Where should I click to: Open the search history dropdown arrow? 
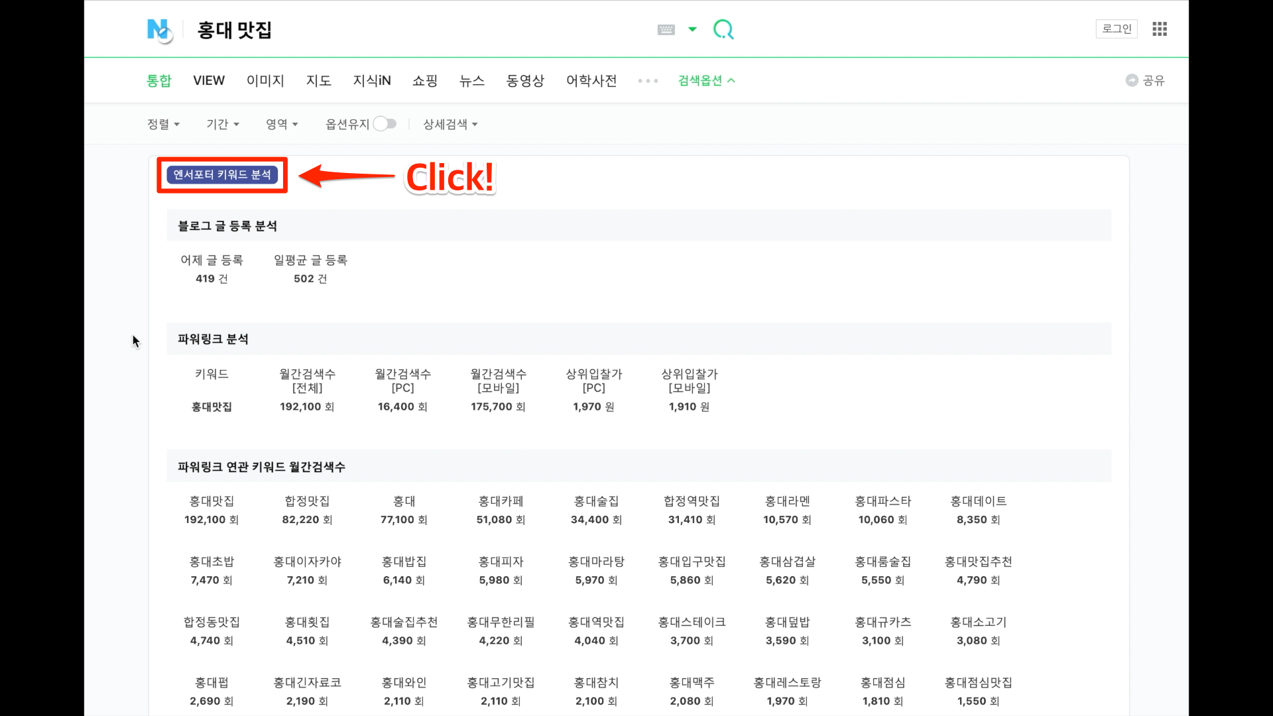(692, 29)
